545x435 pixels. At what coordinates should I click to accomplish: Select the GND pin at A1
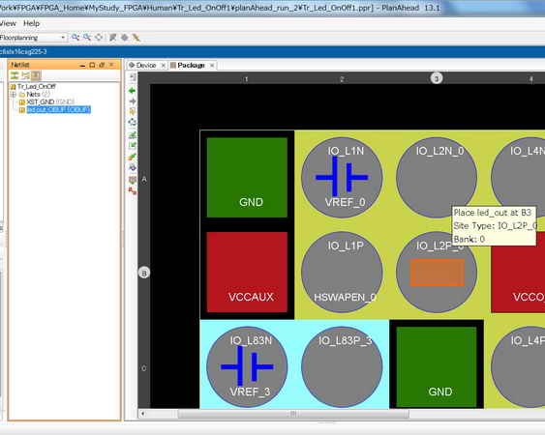click(247, 178)
